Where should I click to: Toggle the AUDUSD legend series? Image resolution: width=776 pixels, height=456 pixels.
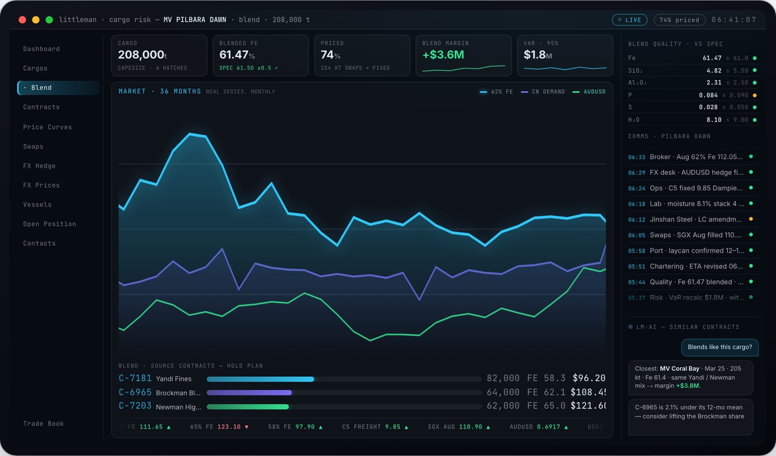589,92
